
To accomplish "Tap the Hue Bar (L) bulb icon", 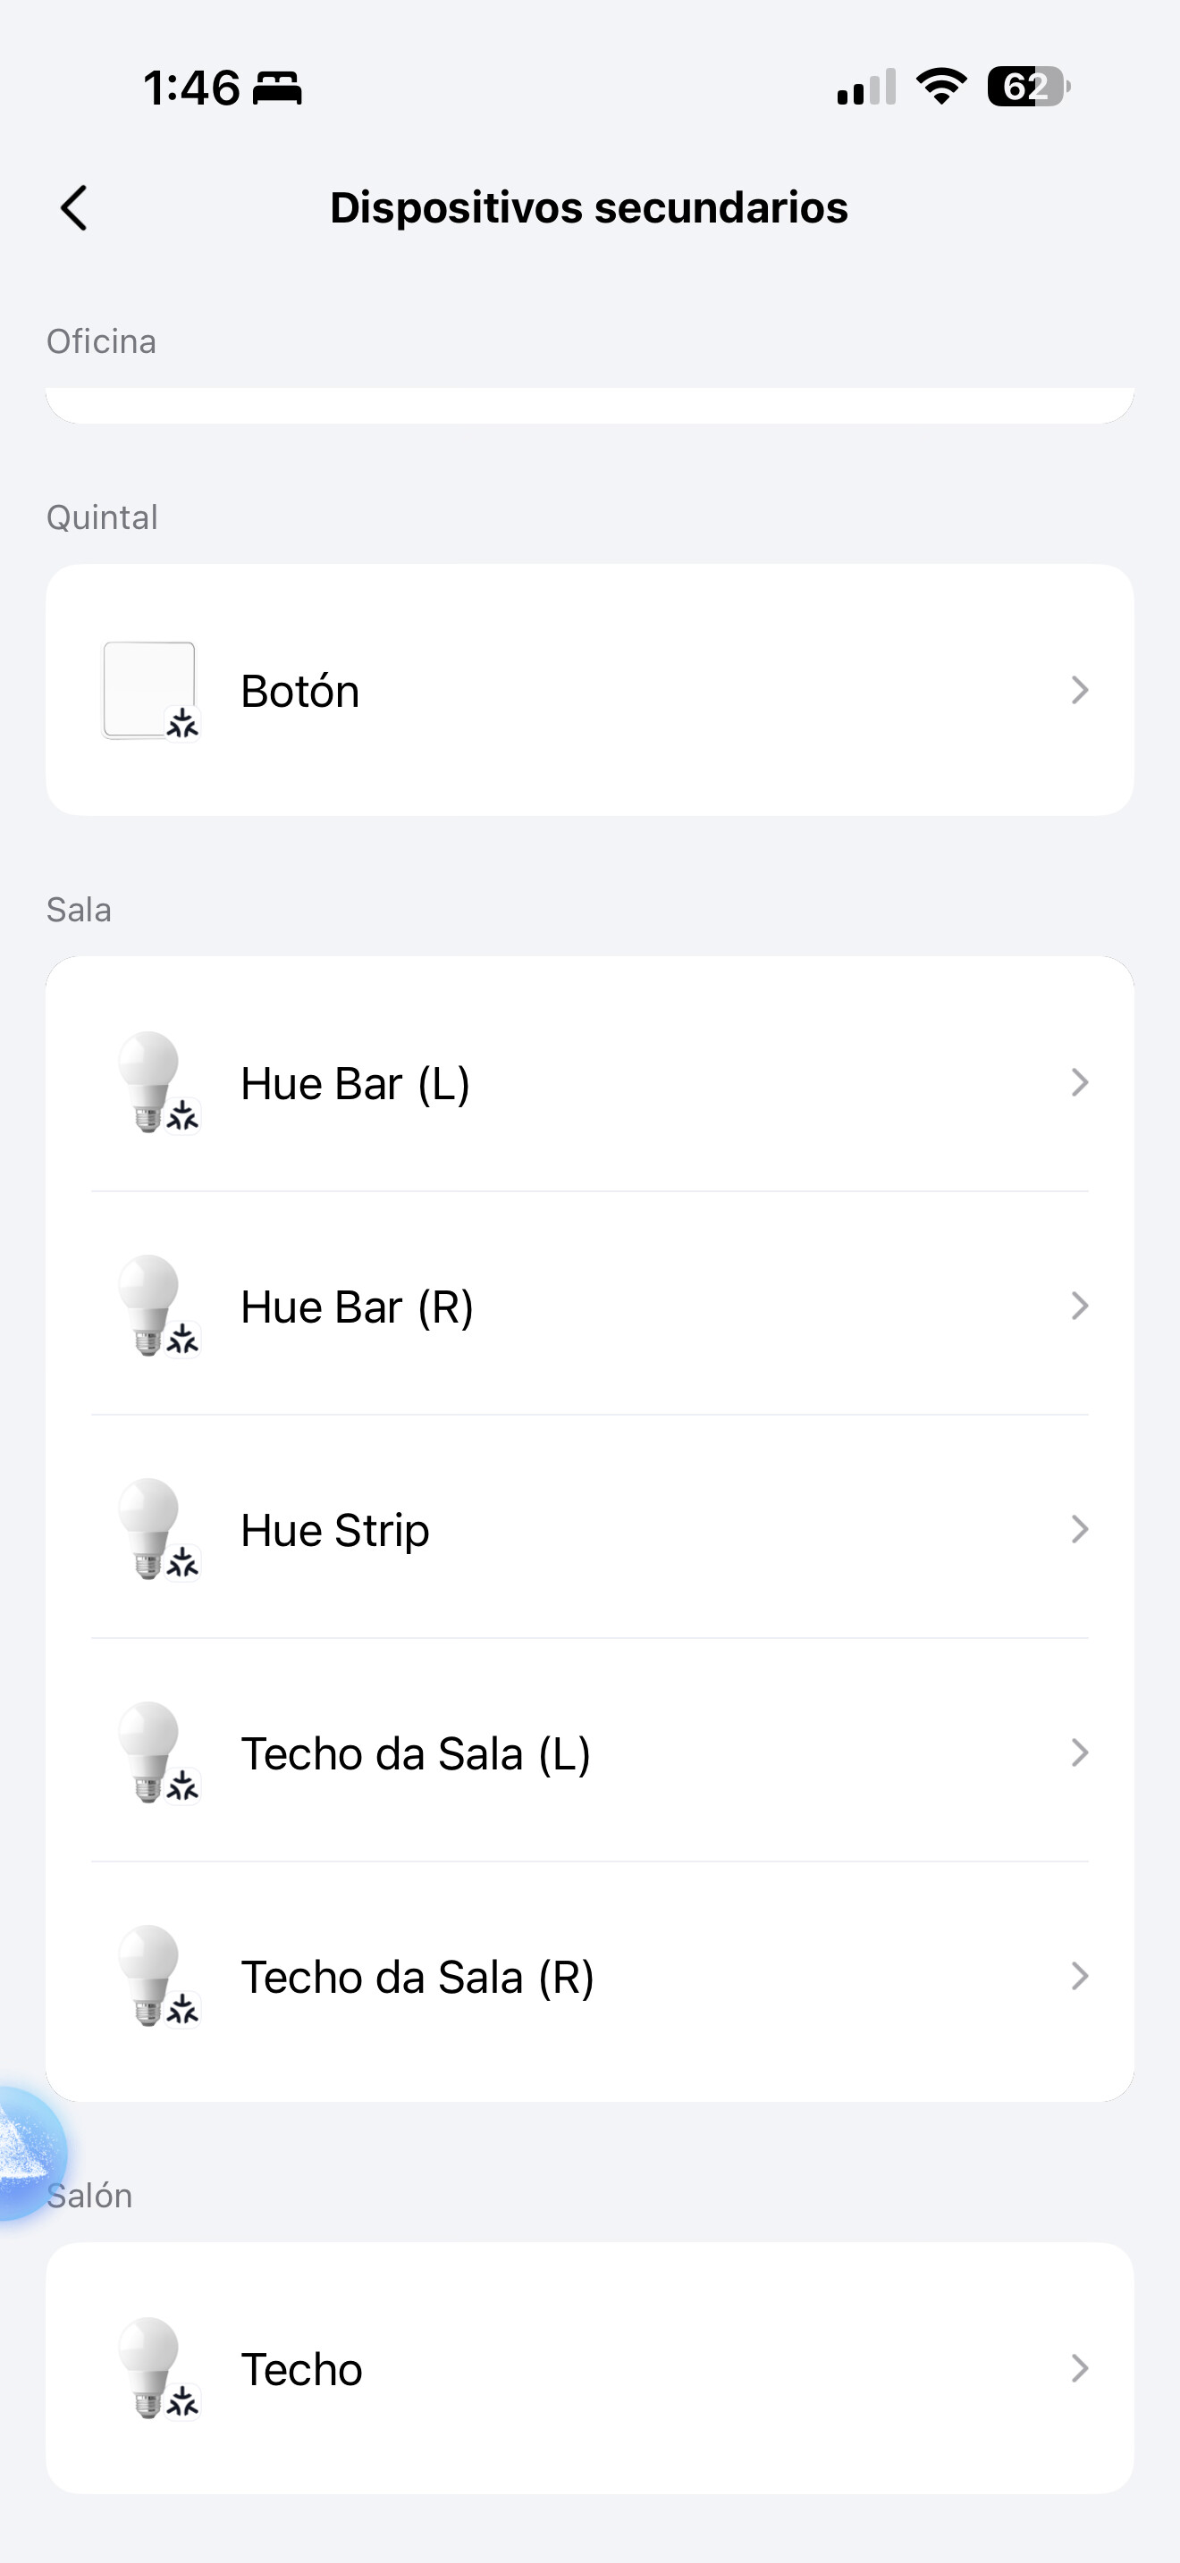I will (157, 1082).
